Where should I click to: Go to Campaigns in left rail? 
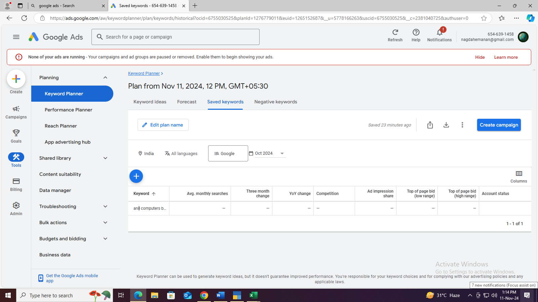[16, 112]
